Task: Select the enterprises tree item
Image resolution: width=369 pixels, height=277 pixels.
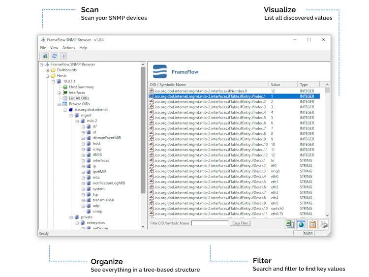Action: [x=96, y=223]
